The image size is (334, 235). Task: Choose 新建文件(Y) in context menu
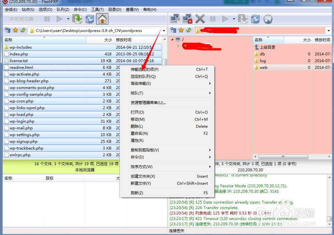[167, 183]
